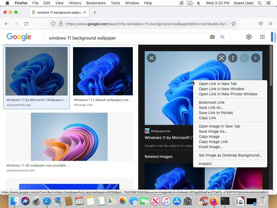Open the Trash in the Dock
The width and height of the screenshot is (277, 208).
coord(262,201)
